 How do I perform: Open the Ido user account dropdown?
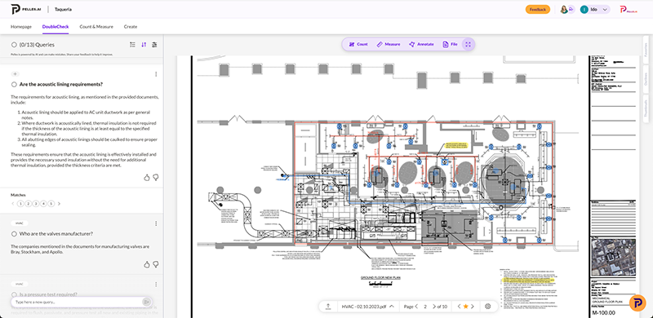coord(595,9)
